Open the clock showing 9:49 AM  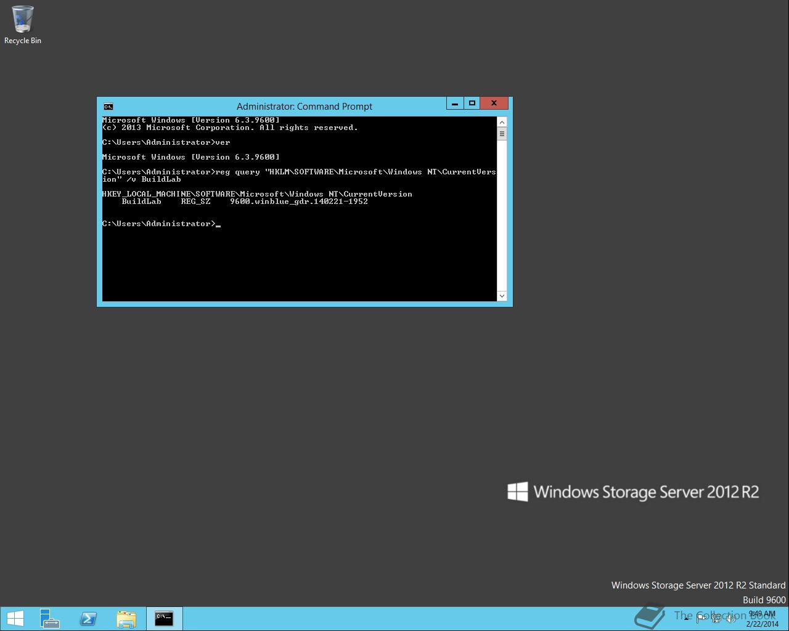762,619
